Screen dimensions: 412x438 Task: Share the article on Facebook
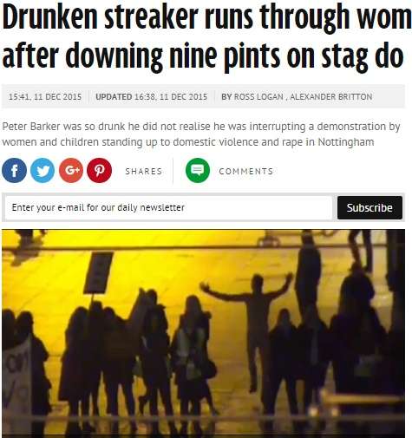coord(14,171)
